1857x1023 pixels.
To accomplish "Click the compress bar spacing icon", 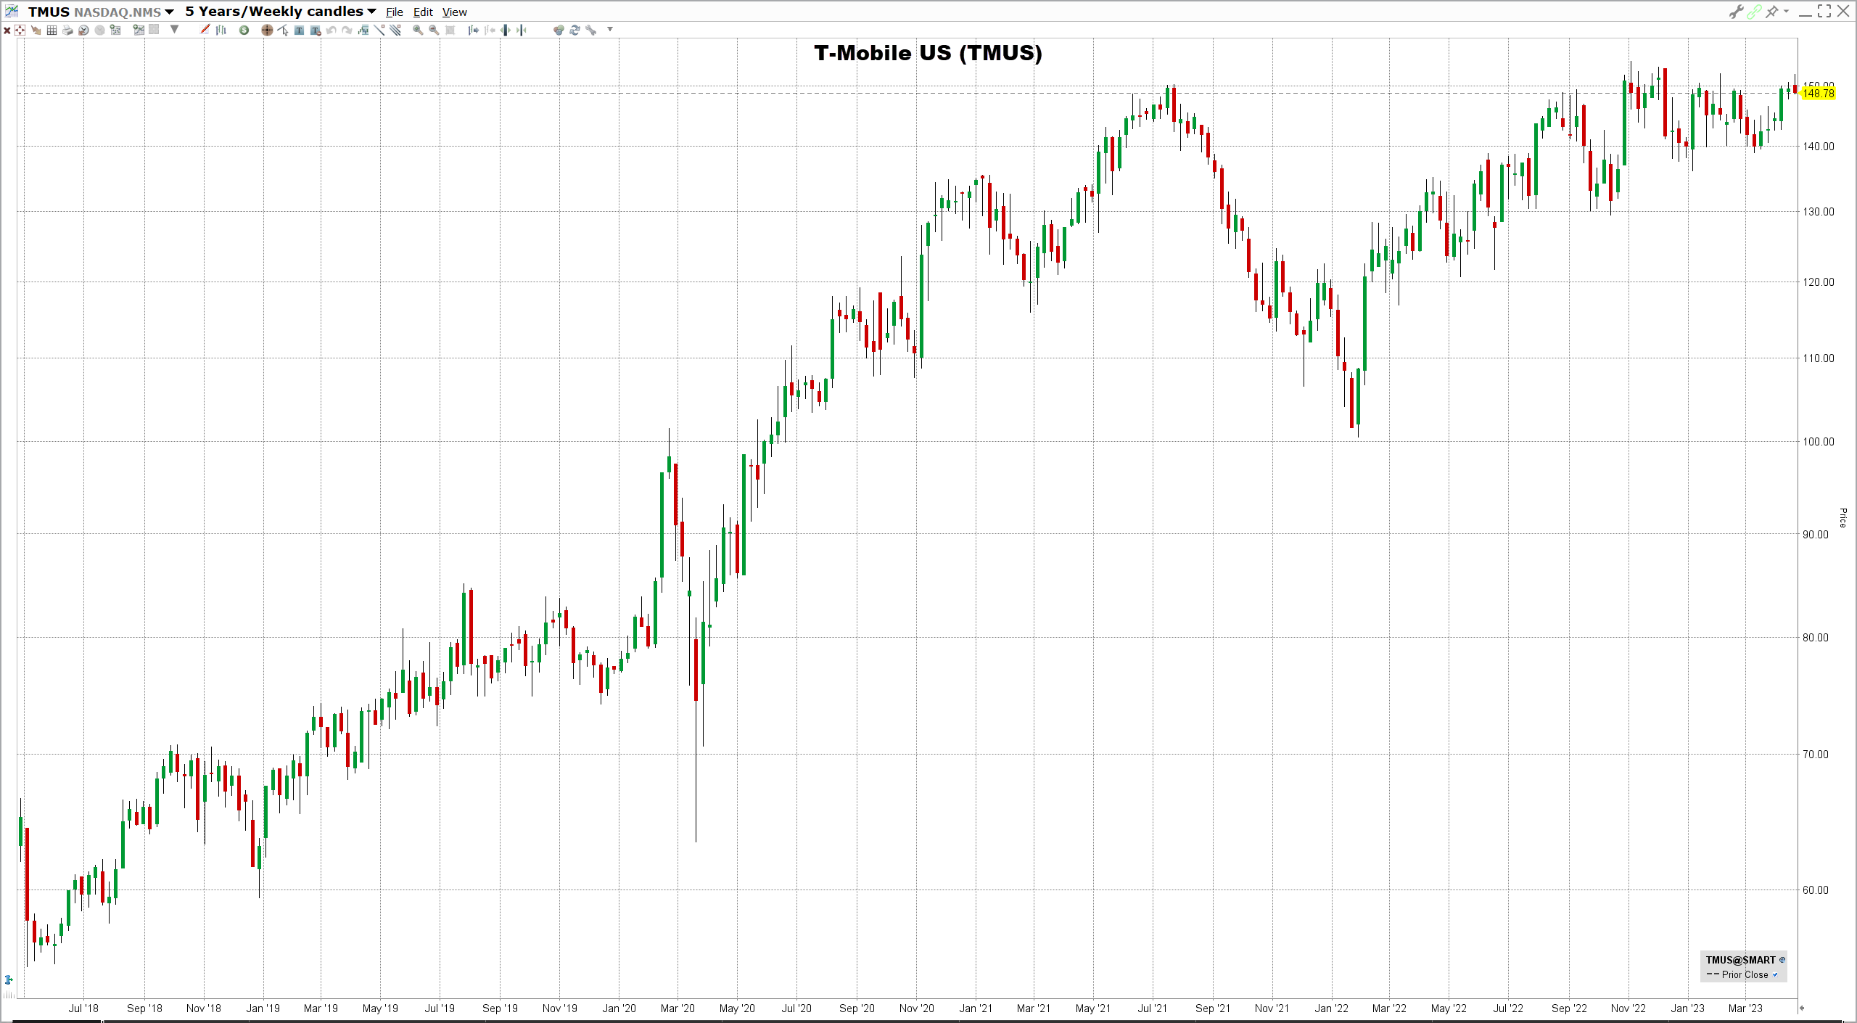I will 522,30.
